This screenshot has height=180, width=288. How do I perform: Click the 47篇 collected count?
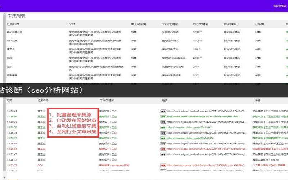258,58
